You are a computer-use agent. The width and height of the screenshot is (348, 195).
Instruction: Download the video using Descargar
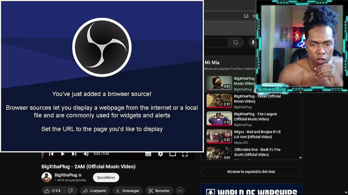[128, 191]
